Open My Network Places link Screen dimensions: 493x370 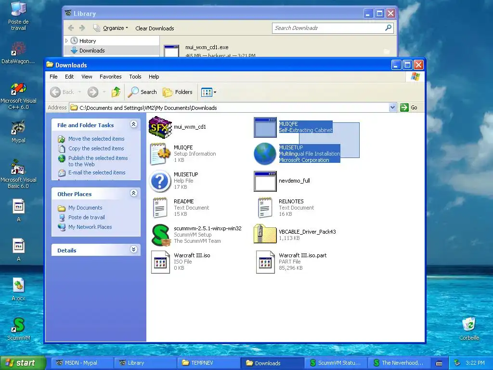coord(90,227)
